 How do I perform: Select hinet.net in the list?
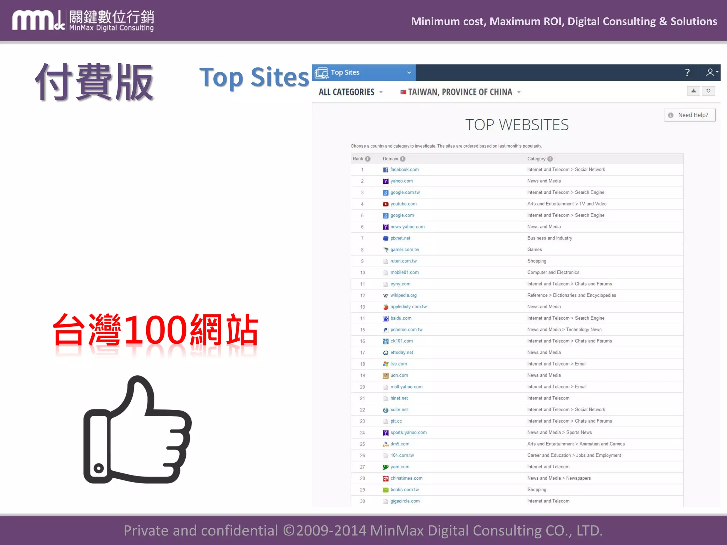pyautogui.click(x=399, y=398)
